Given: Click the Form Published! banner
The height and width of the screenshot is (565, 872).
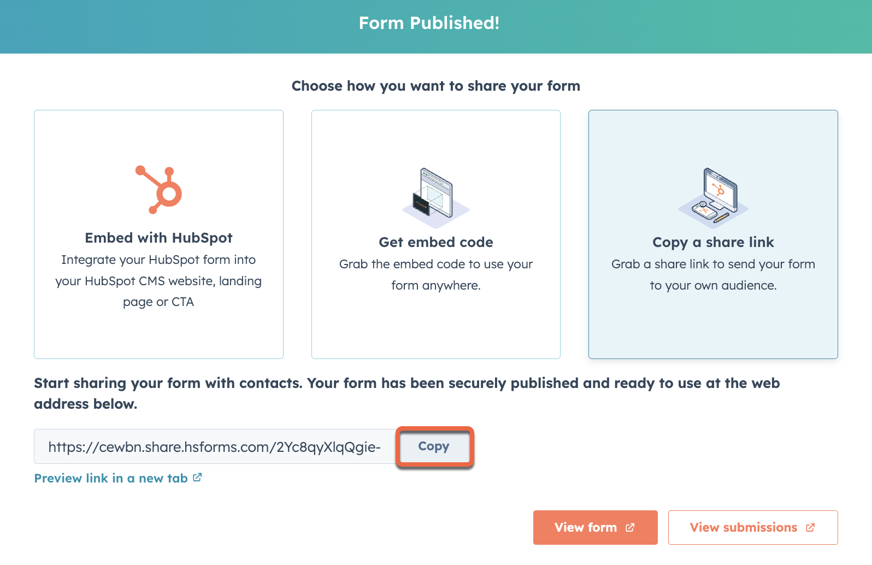Looking at the screenshot, I should [429, 23].
